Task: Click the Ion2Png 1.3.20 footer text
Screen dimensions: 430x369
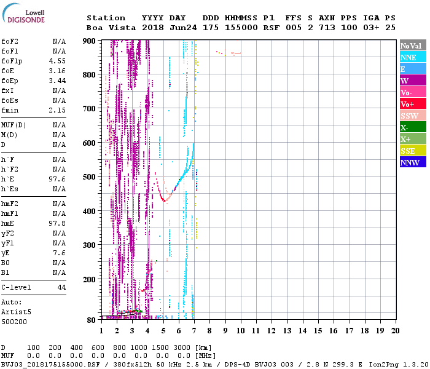Action: click(x=399, y=365)
